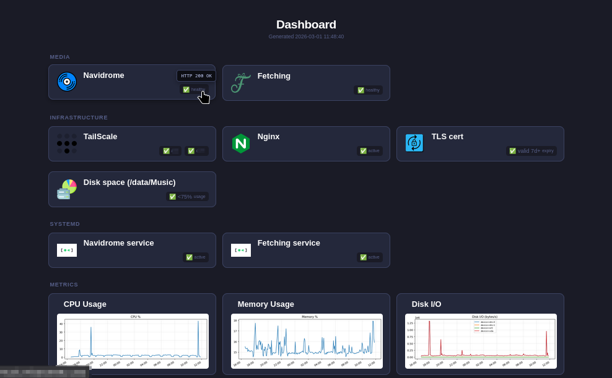The image size is (612, 378).
Task: Click the TLS cert padlock icon
Action: [x=414, y=143]
